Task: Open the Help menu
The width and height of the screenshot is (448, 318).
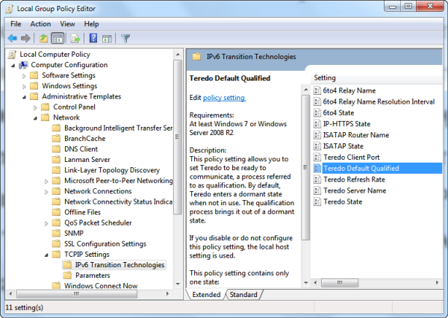Action: click(91, 24)
